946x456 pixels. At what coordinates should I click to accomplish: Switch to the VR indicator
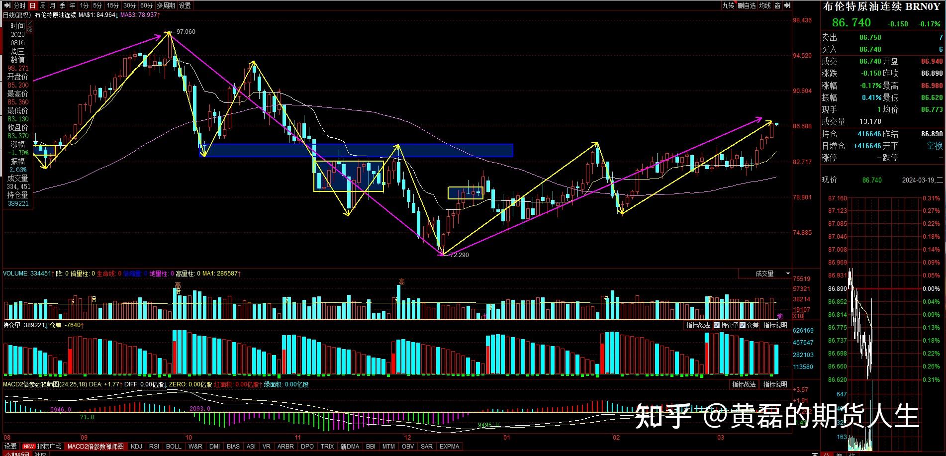tap(267, 446)
